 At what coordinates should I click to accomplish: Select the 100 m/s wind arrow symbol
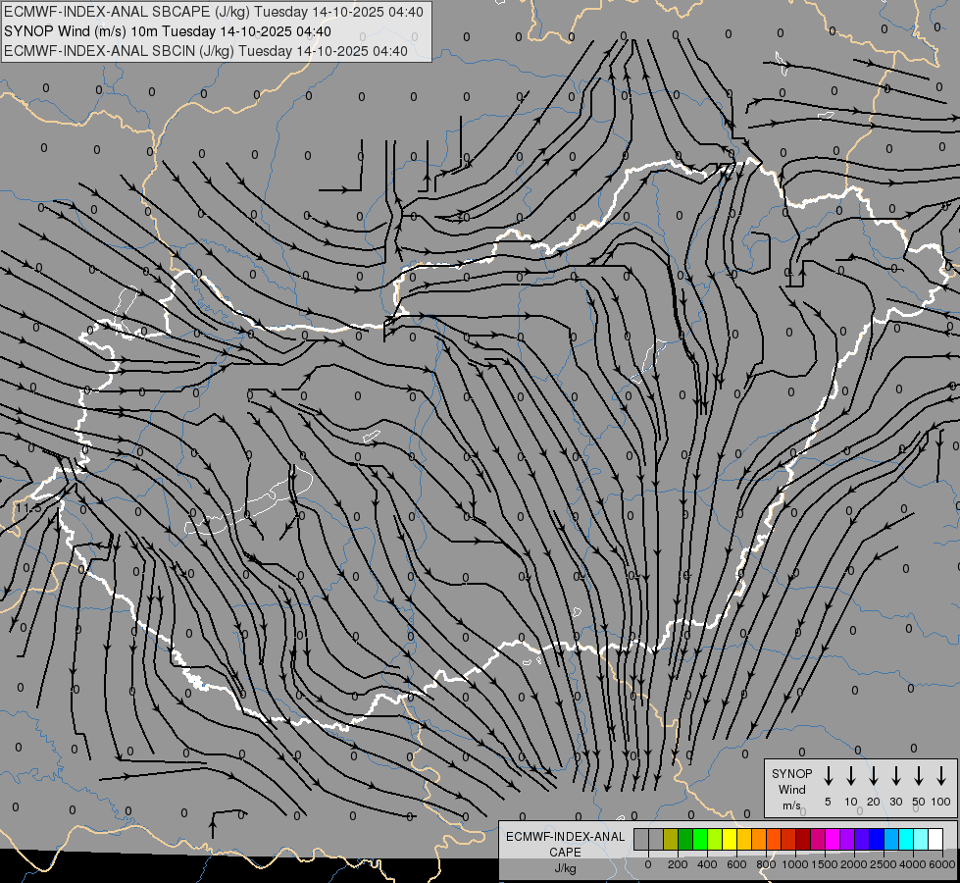pos(941,776)
